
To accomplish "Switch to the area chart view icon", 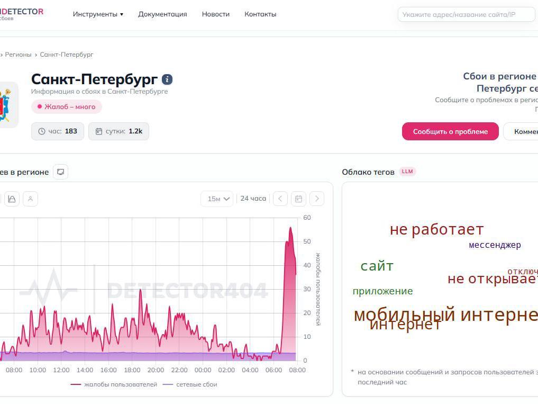I will [x=12, y=199].
